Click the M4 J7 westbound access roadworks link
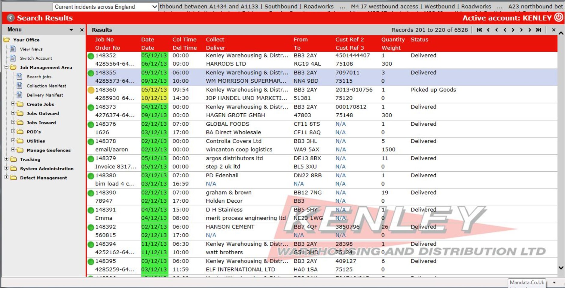This screenshot has height=288, width=565. click(421, 6)
